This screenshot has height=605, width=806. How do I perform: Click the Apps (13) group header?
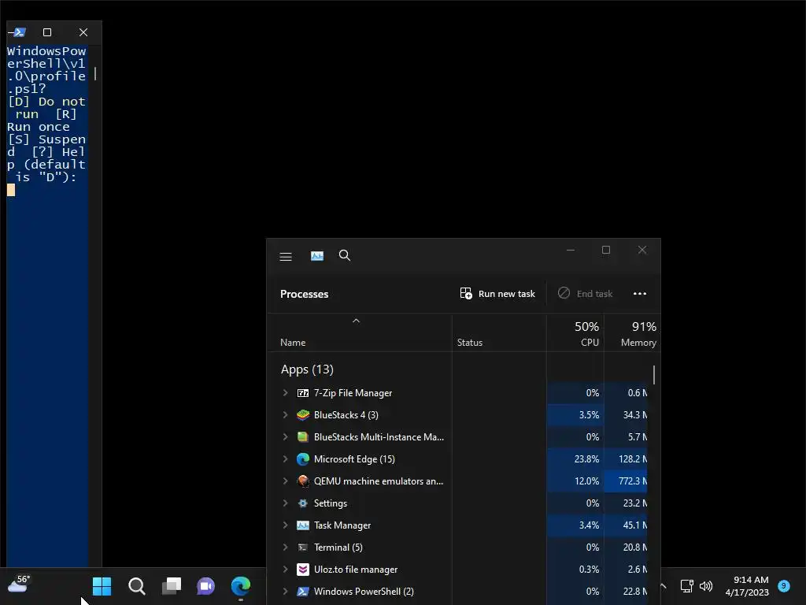pos(307,369)
